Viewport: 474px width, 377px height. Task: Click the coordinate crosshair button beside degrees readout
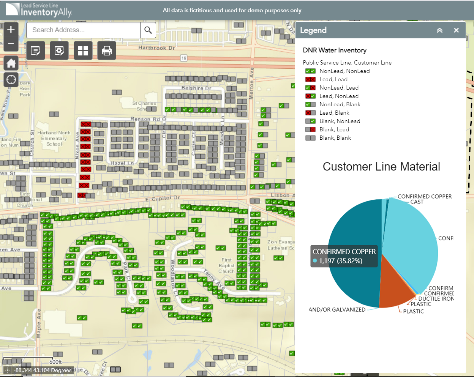7,370
